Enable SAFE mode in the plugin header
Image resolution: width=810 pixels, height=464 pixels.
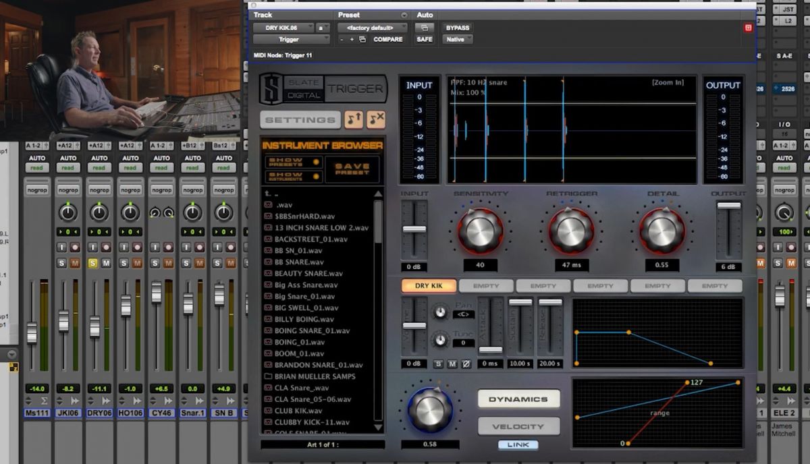(425, 39)
